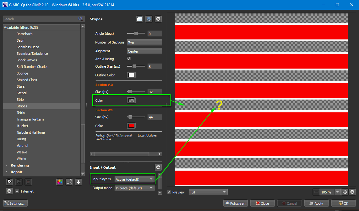Screen dimensions: 359x211
Task: Open the Input layers dropdown
Action: (134, 179)
